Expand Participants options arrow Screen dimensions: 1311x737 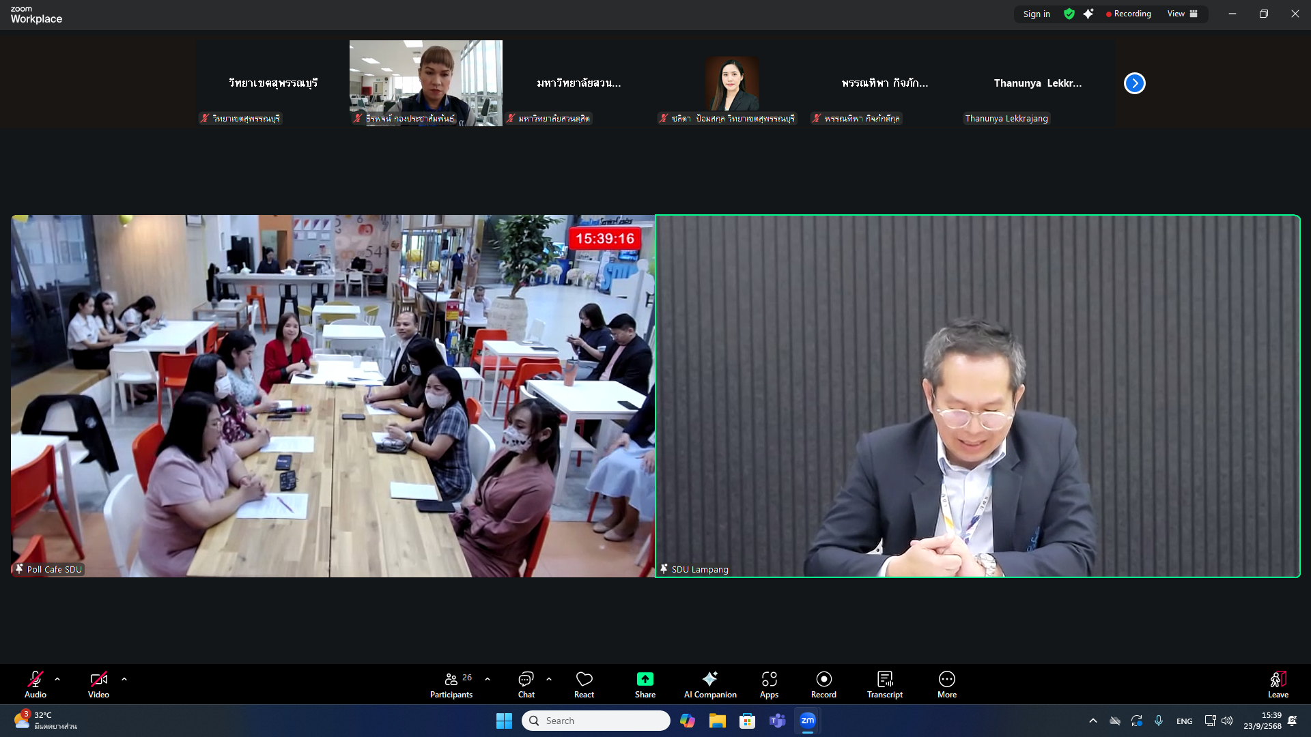(x=488, y=680)
